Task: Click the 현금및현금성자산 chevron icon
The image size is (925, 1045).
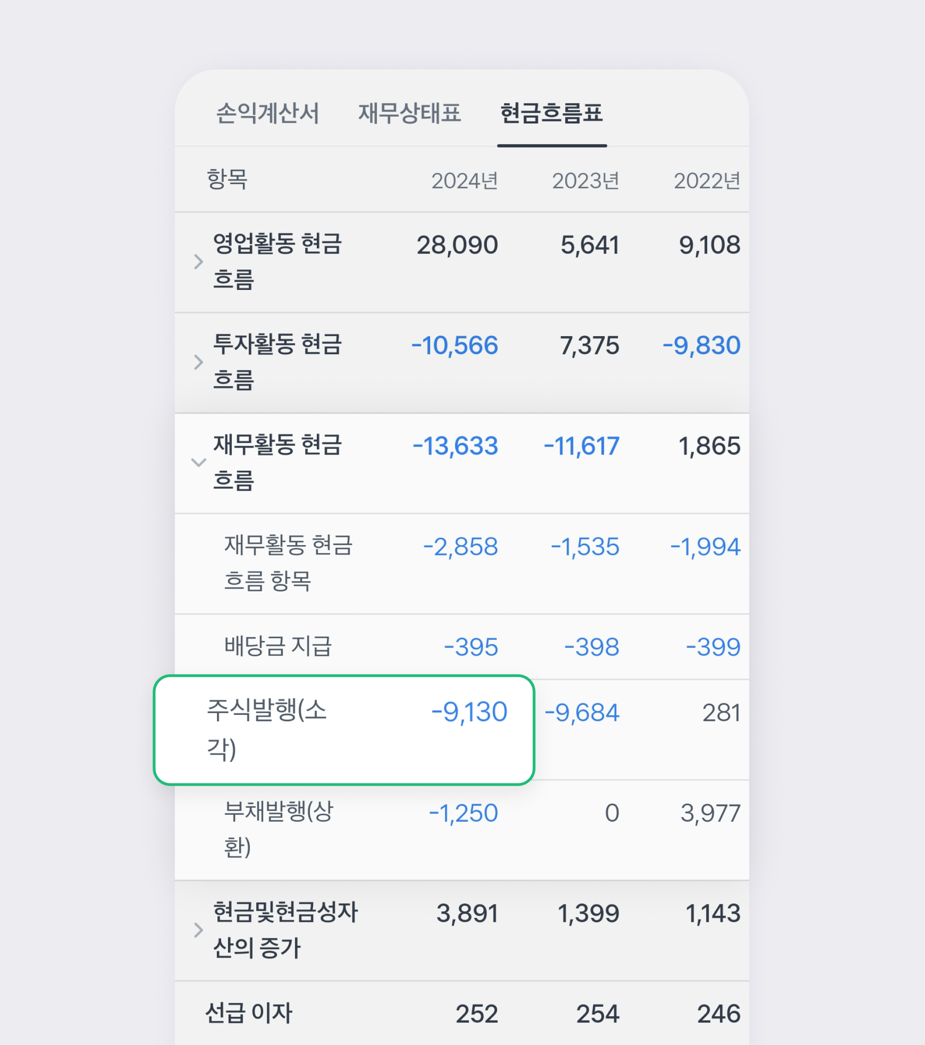Action: [x=198, y=932]
